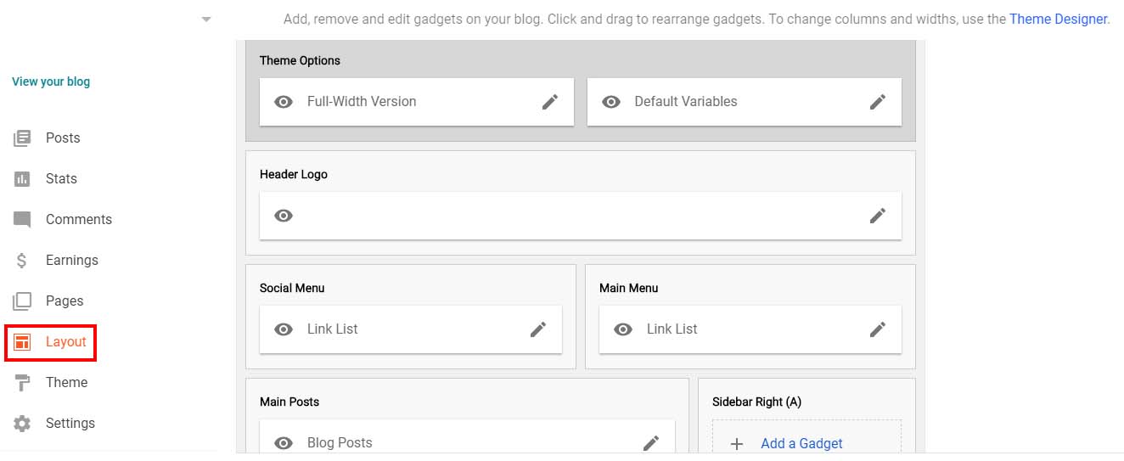
Task: Click View your blog link
Action: point(51,82)
